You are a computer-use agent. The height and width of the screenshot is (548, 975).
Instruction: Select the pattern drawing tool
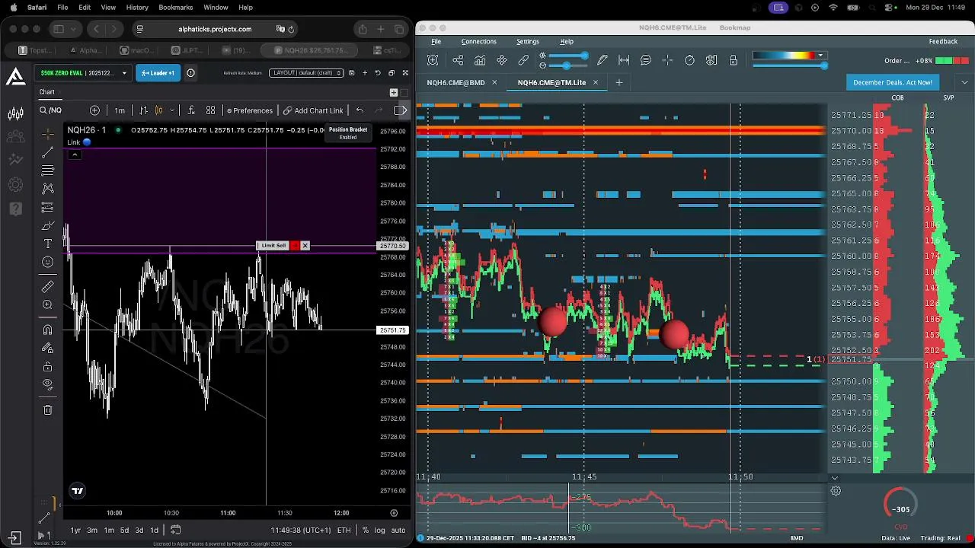pos(47,188)
